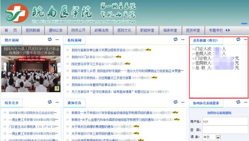249x141 pixels.
Task: Open the 临床科室 navigation menu item
Action: 170,30
